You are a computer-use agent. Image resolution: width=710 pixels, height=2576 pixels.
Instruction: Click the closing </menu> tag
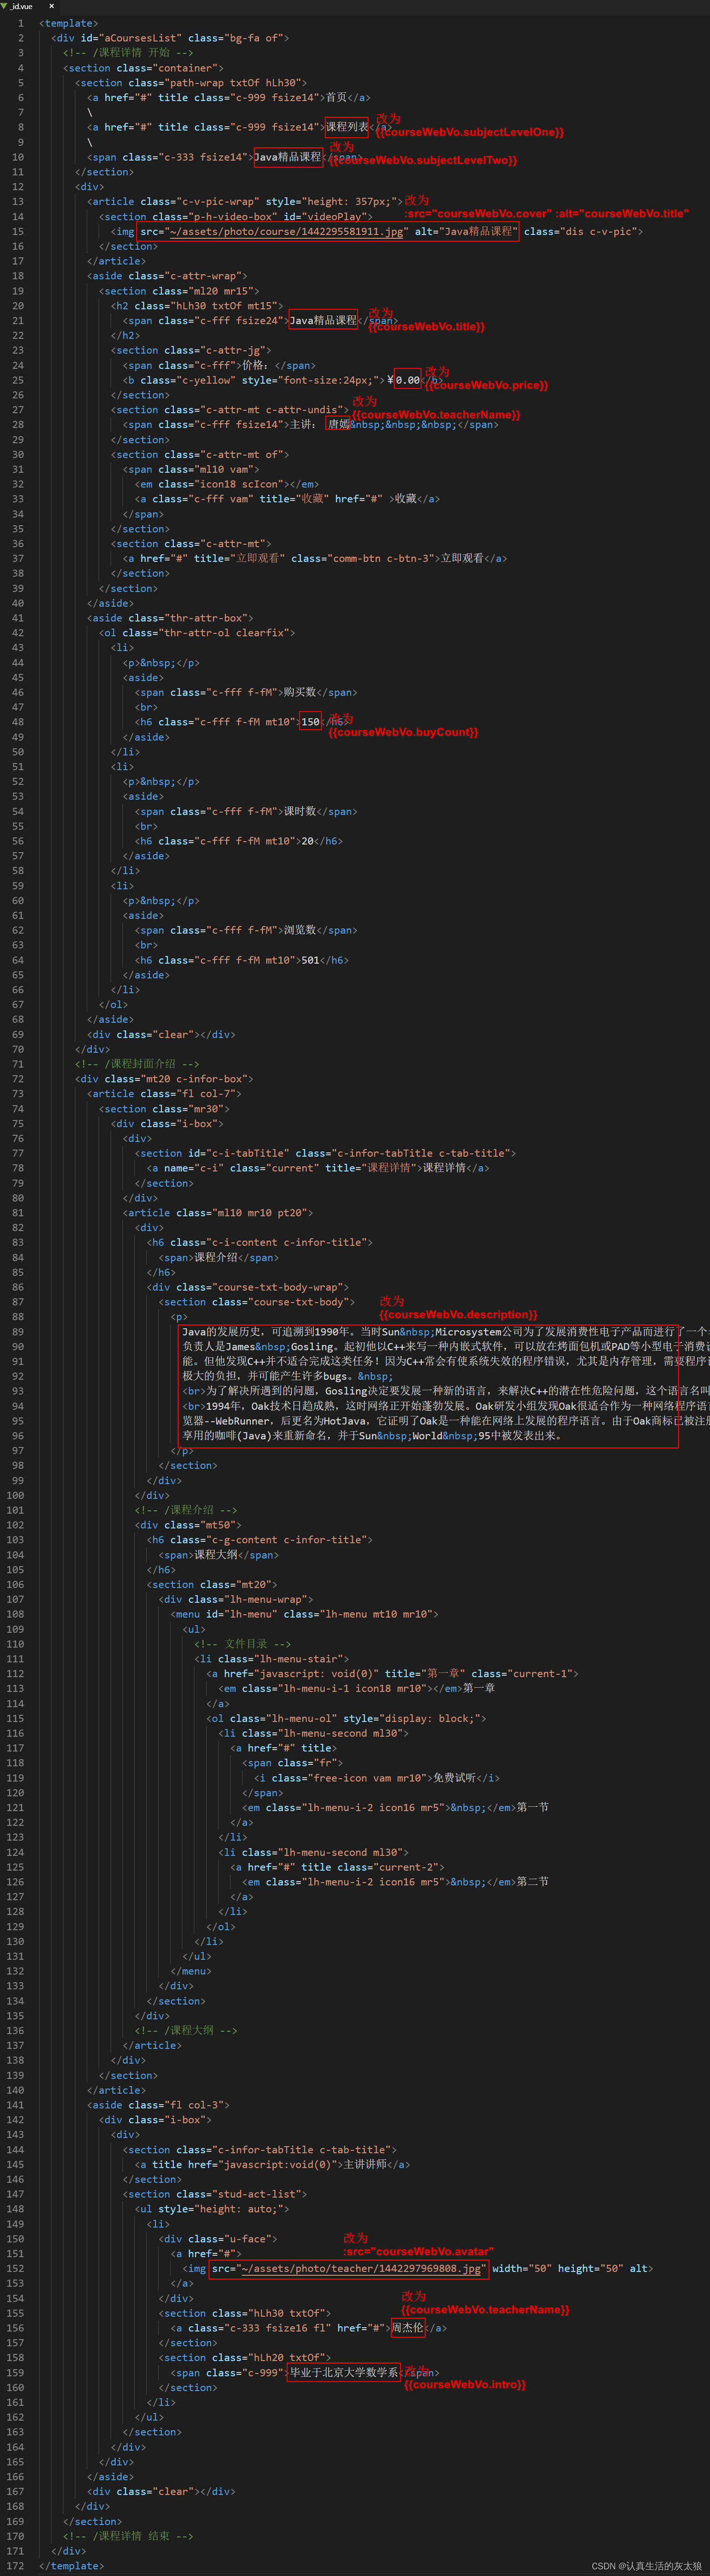coord(191,1971)
